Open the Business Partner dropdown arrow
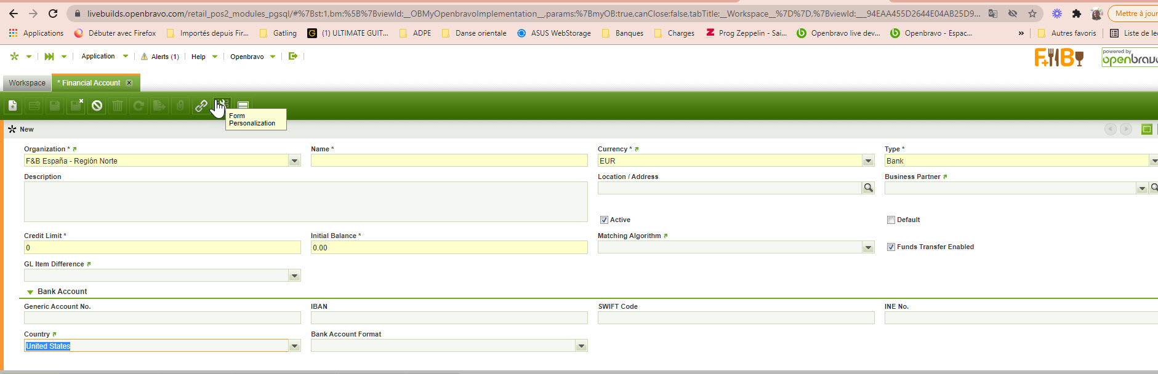 pyautogui.click(x=1142, y=188)
